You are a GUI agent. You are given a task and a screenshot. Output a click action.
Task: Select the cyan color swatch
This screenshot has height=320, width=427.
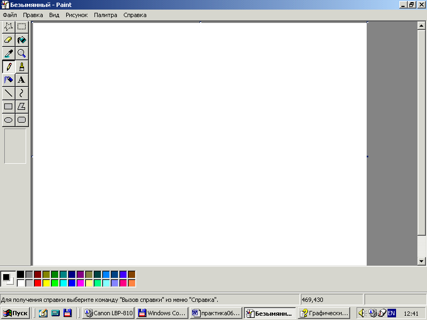point(64,283)
